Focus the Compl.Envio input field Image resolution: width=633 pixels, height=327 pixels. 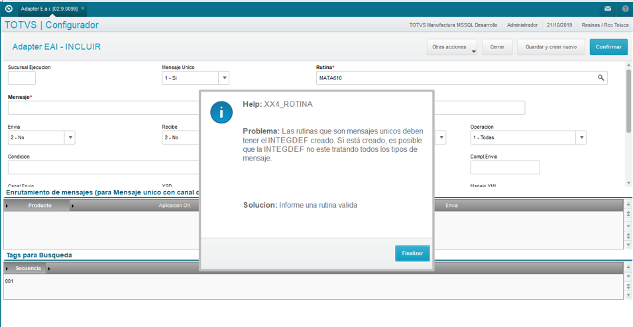coord(505,167)
